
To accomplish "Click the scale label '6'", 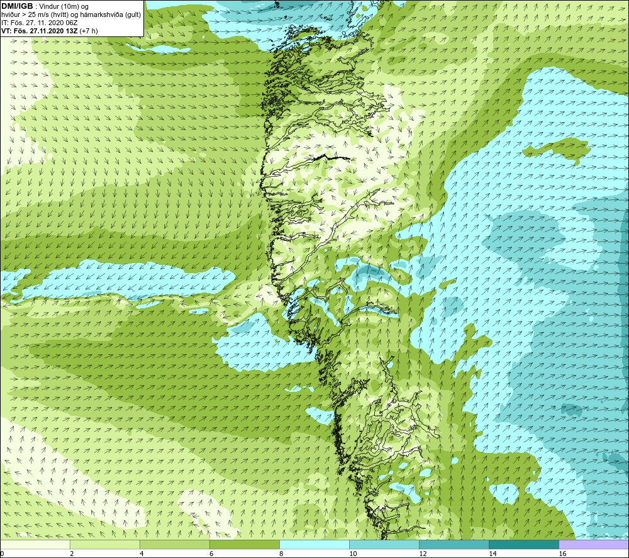I will pos(211,554).
